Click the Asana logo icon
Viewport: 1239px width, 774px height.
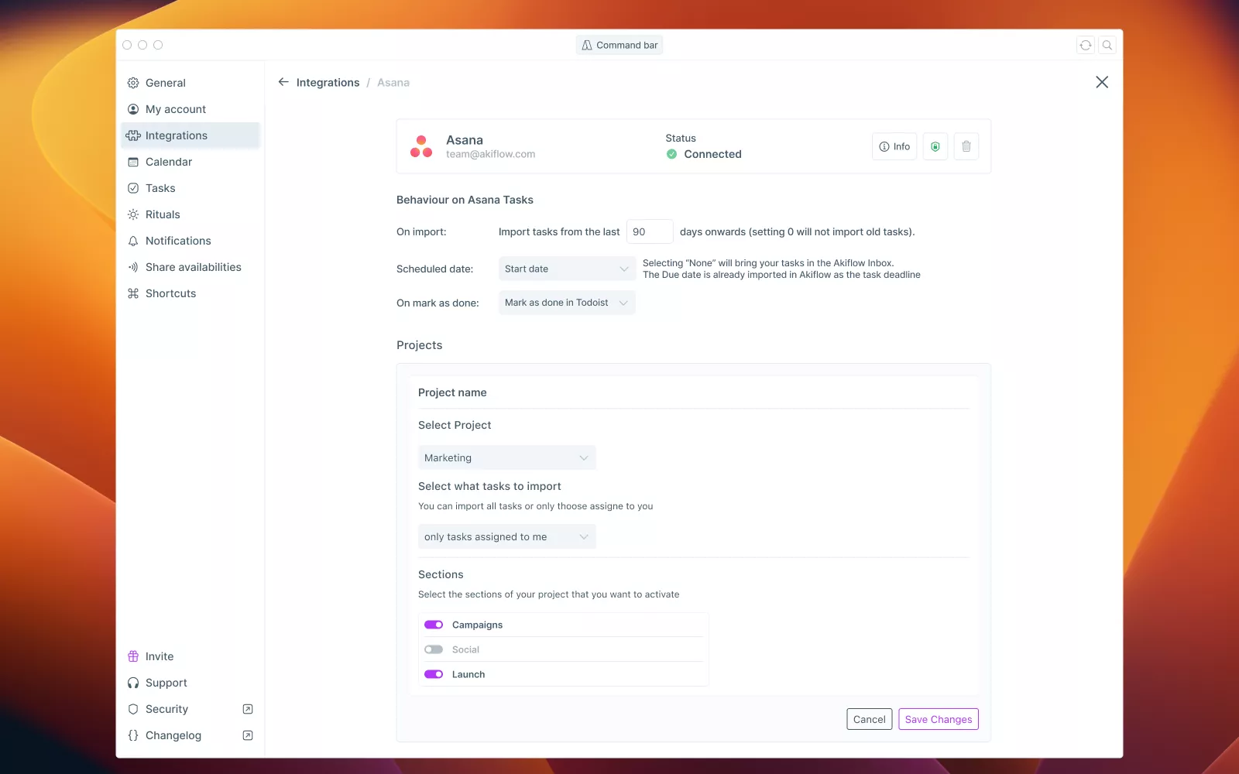421,146
